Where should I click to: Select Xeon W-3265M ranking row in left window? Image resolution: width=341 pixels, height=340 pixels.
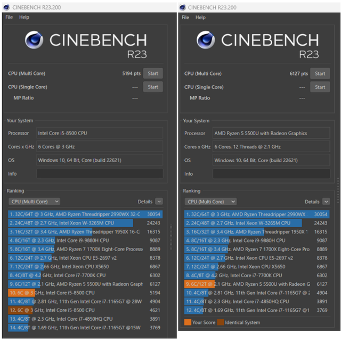85,223
